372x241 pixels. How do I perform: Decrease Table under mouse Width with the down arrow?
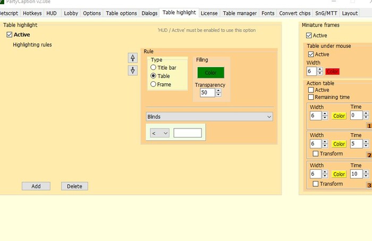click(320, 73)
